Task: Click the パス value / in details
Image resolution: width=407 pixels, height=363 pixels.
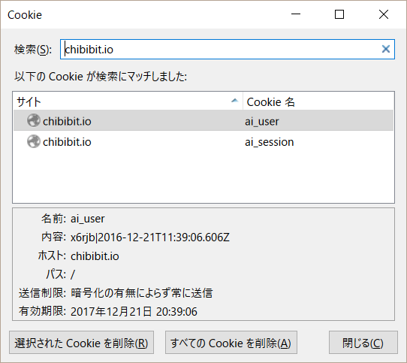Action: pyautogui.click(x=73, y=274)
